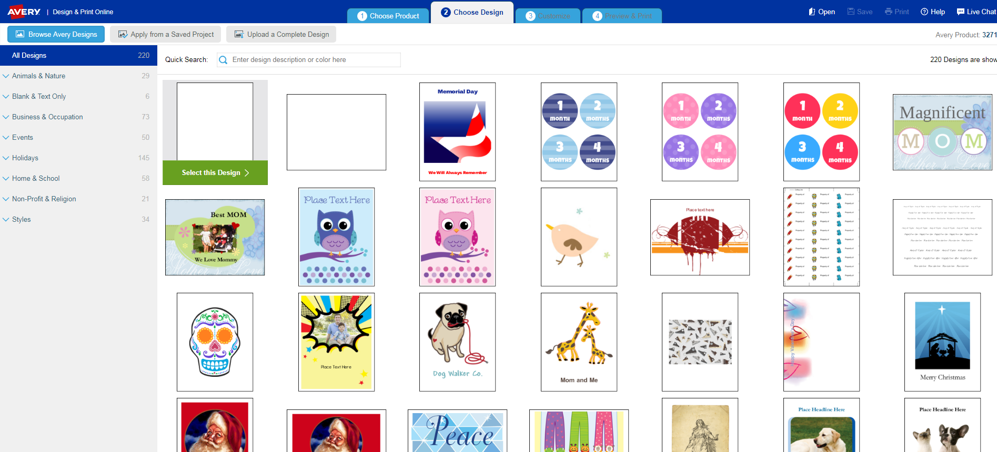
Task: Expand the Animals & Nature category
Action: (x=6, y=76)
